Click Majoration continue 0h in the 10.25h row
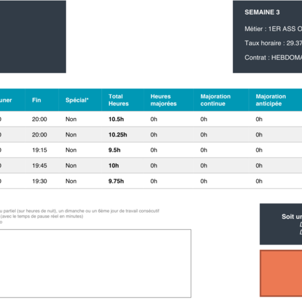The width and height of the screenshot is (302, 302). [x=204, y=134]
